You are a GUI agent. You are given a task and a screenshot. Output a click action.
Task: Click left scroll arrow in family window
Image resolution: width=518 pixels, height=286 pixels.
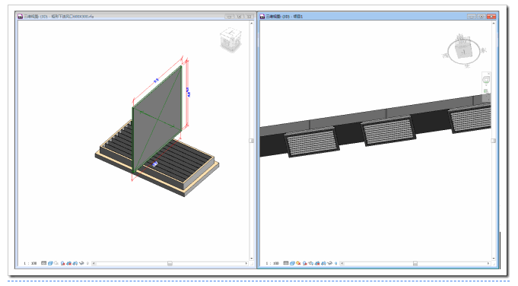[x=94, y=263]
